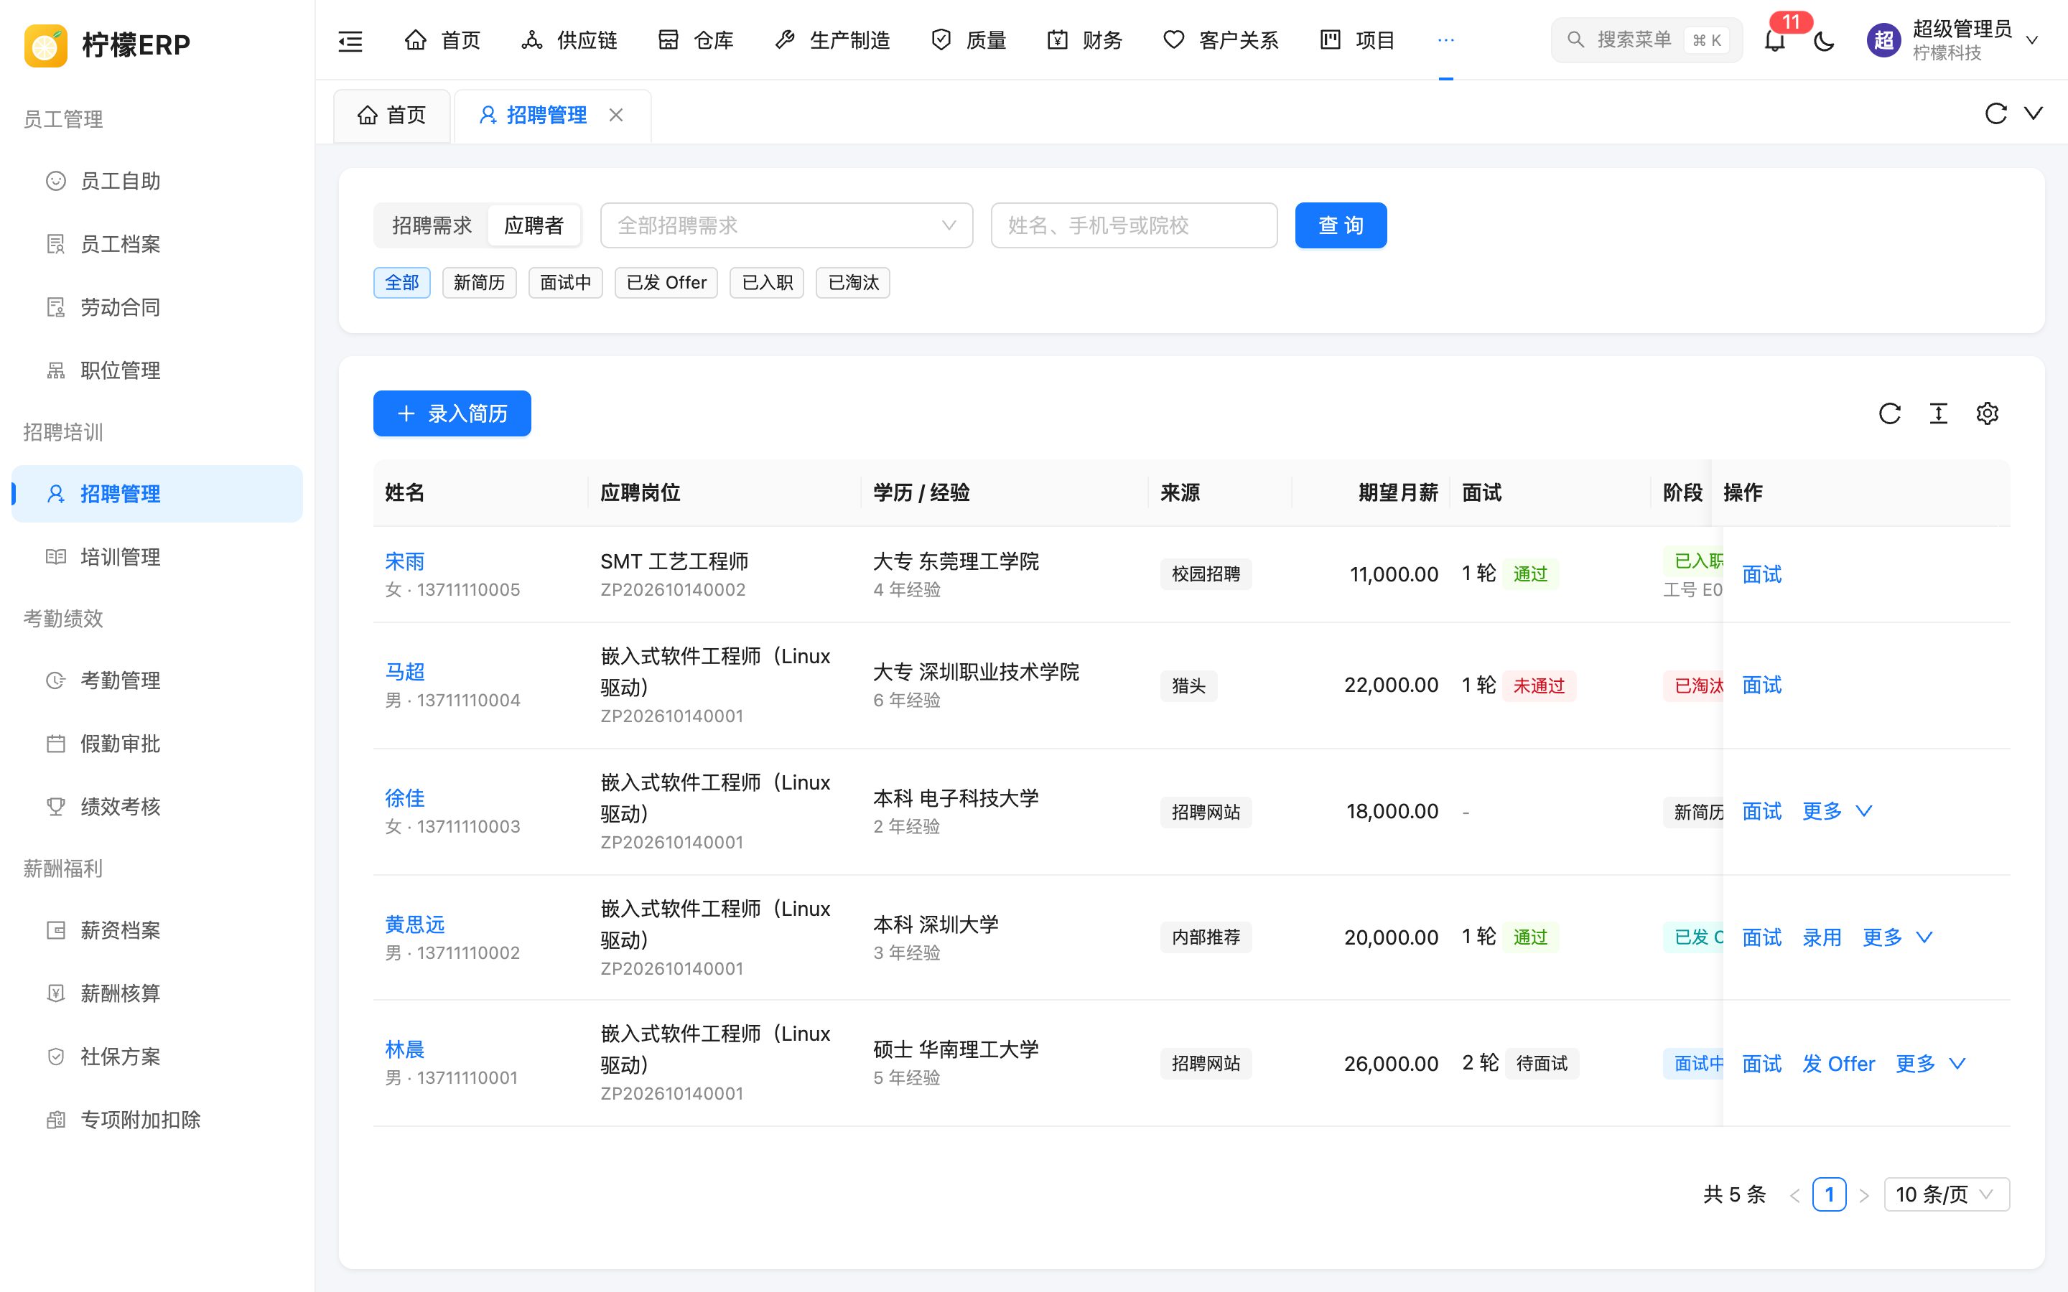Filter by 已发 Offer status tag
Viewport: 2068px width, 1292px height.
click(666, 283)
